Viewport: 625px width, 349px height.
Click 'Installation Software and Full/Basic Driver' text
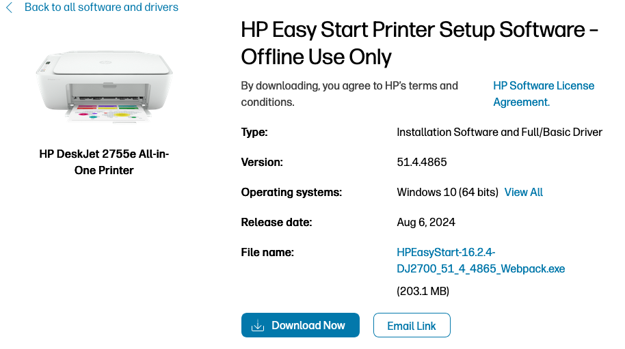(499, 132)
